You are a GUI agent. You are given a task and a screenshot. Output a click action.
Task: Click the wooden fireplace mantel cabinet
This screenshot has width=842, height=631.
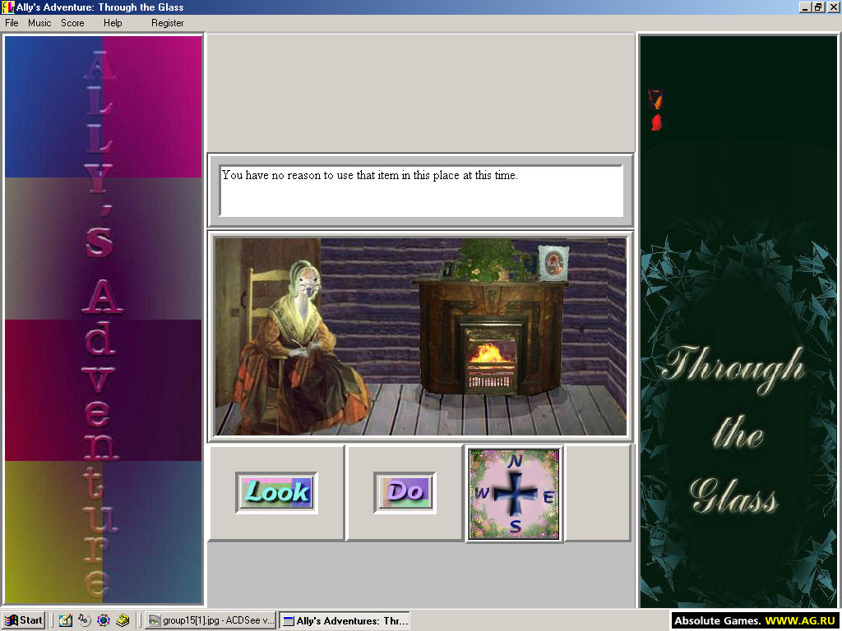tap(490, 337)
